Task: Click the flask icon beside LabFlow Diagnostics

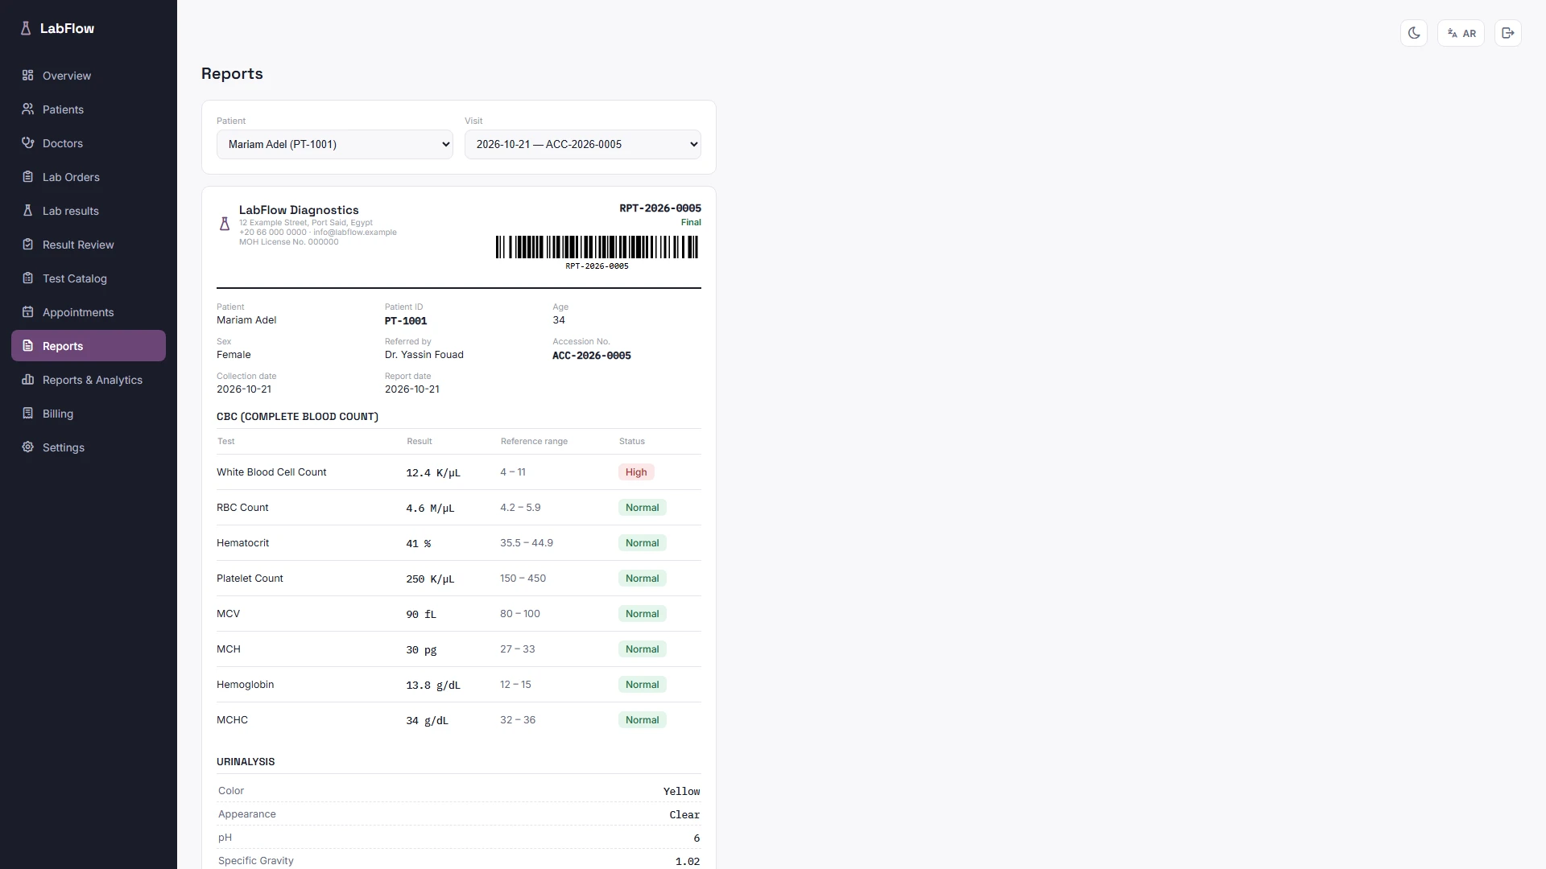Action: (225, 224)
